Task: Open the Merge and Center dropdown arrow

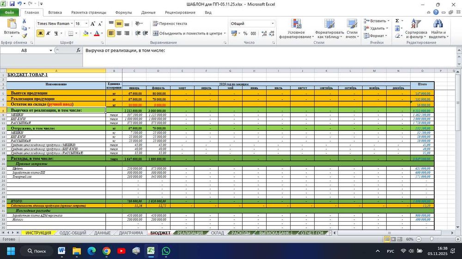Action: (x=225, y=33)
